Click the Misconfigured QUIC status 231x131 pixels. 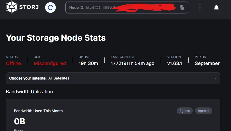click(x=50, y=63)
